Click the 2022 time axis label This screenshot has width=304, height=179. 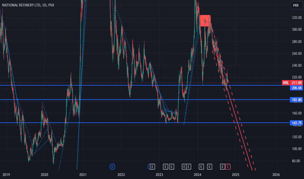pos(121,175)
